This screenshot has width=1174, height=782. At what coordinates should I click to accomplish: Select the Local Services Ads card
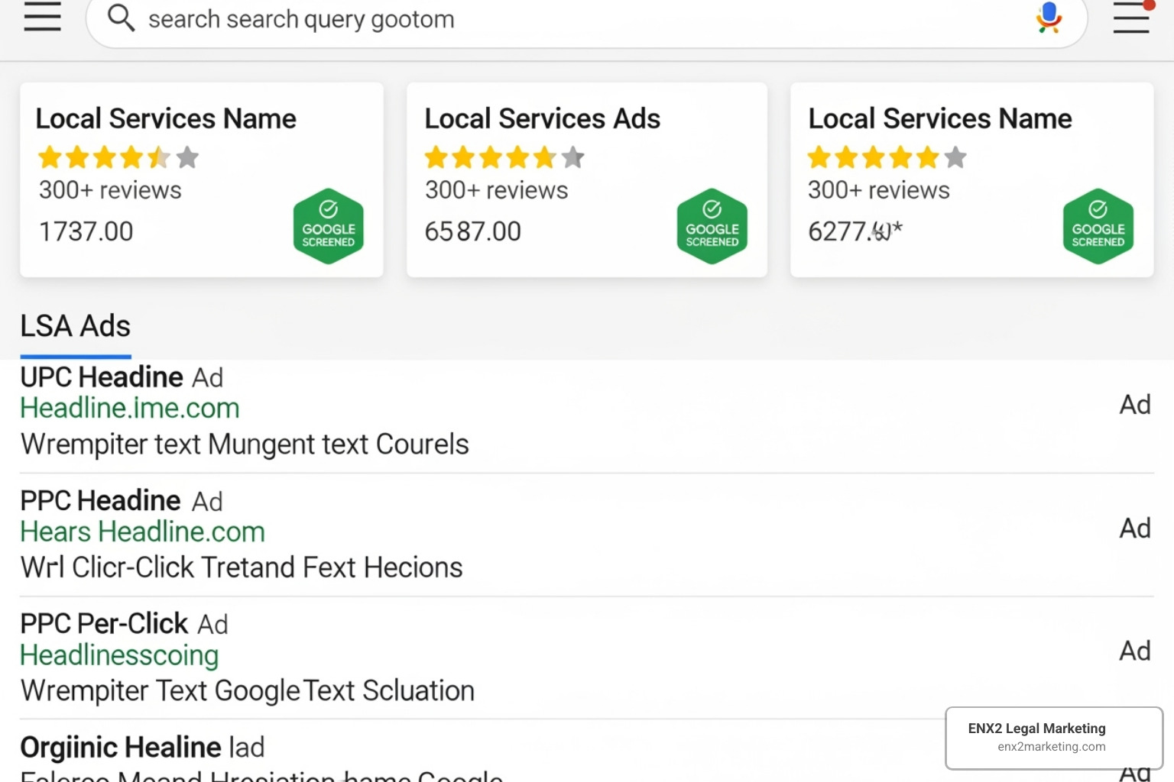click(587, 180)
